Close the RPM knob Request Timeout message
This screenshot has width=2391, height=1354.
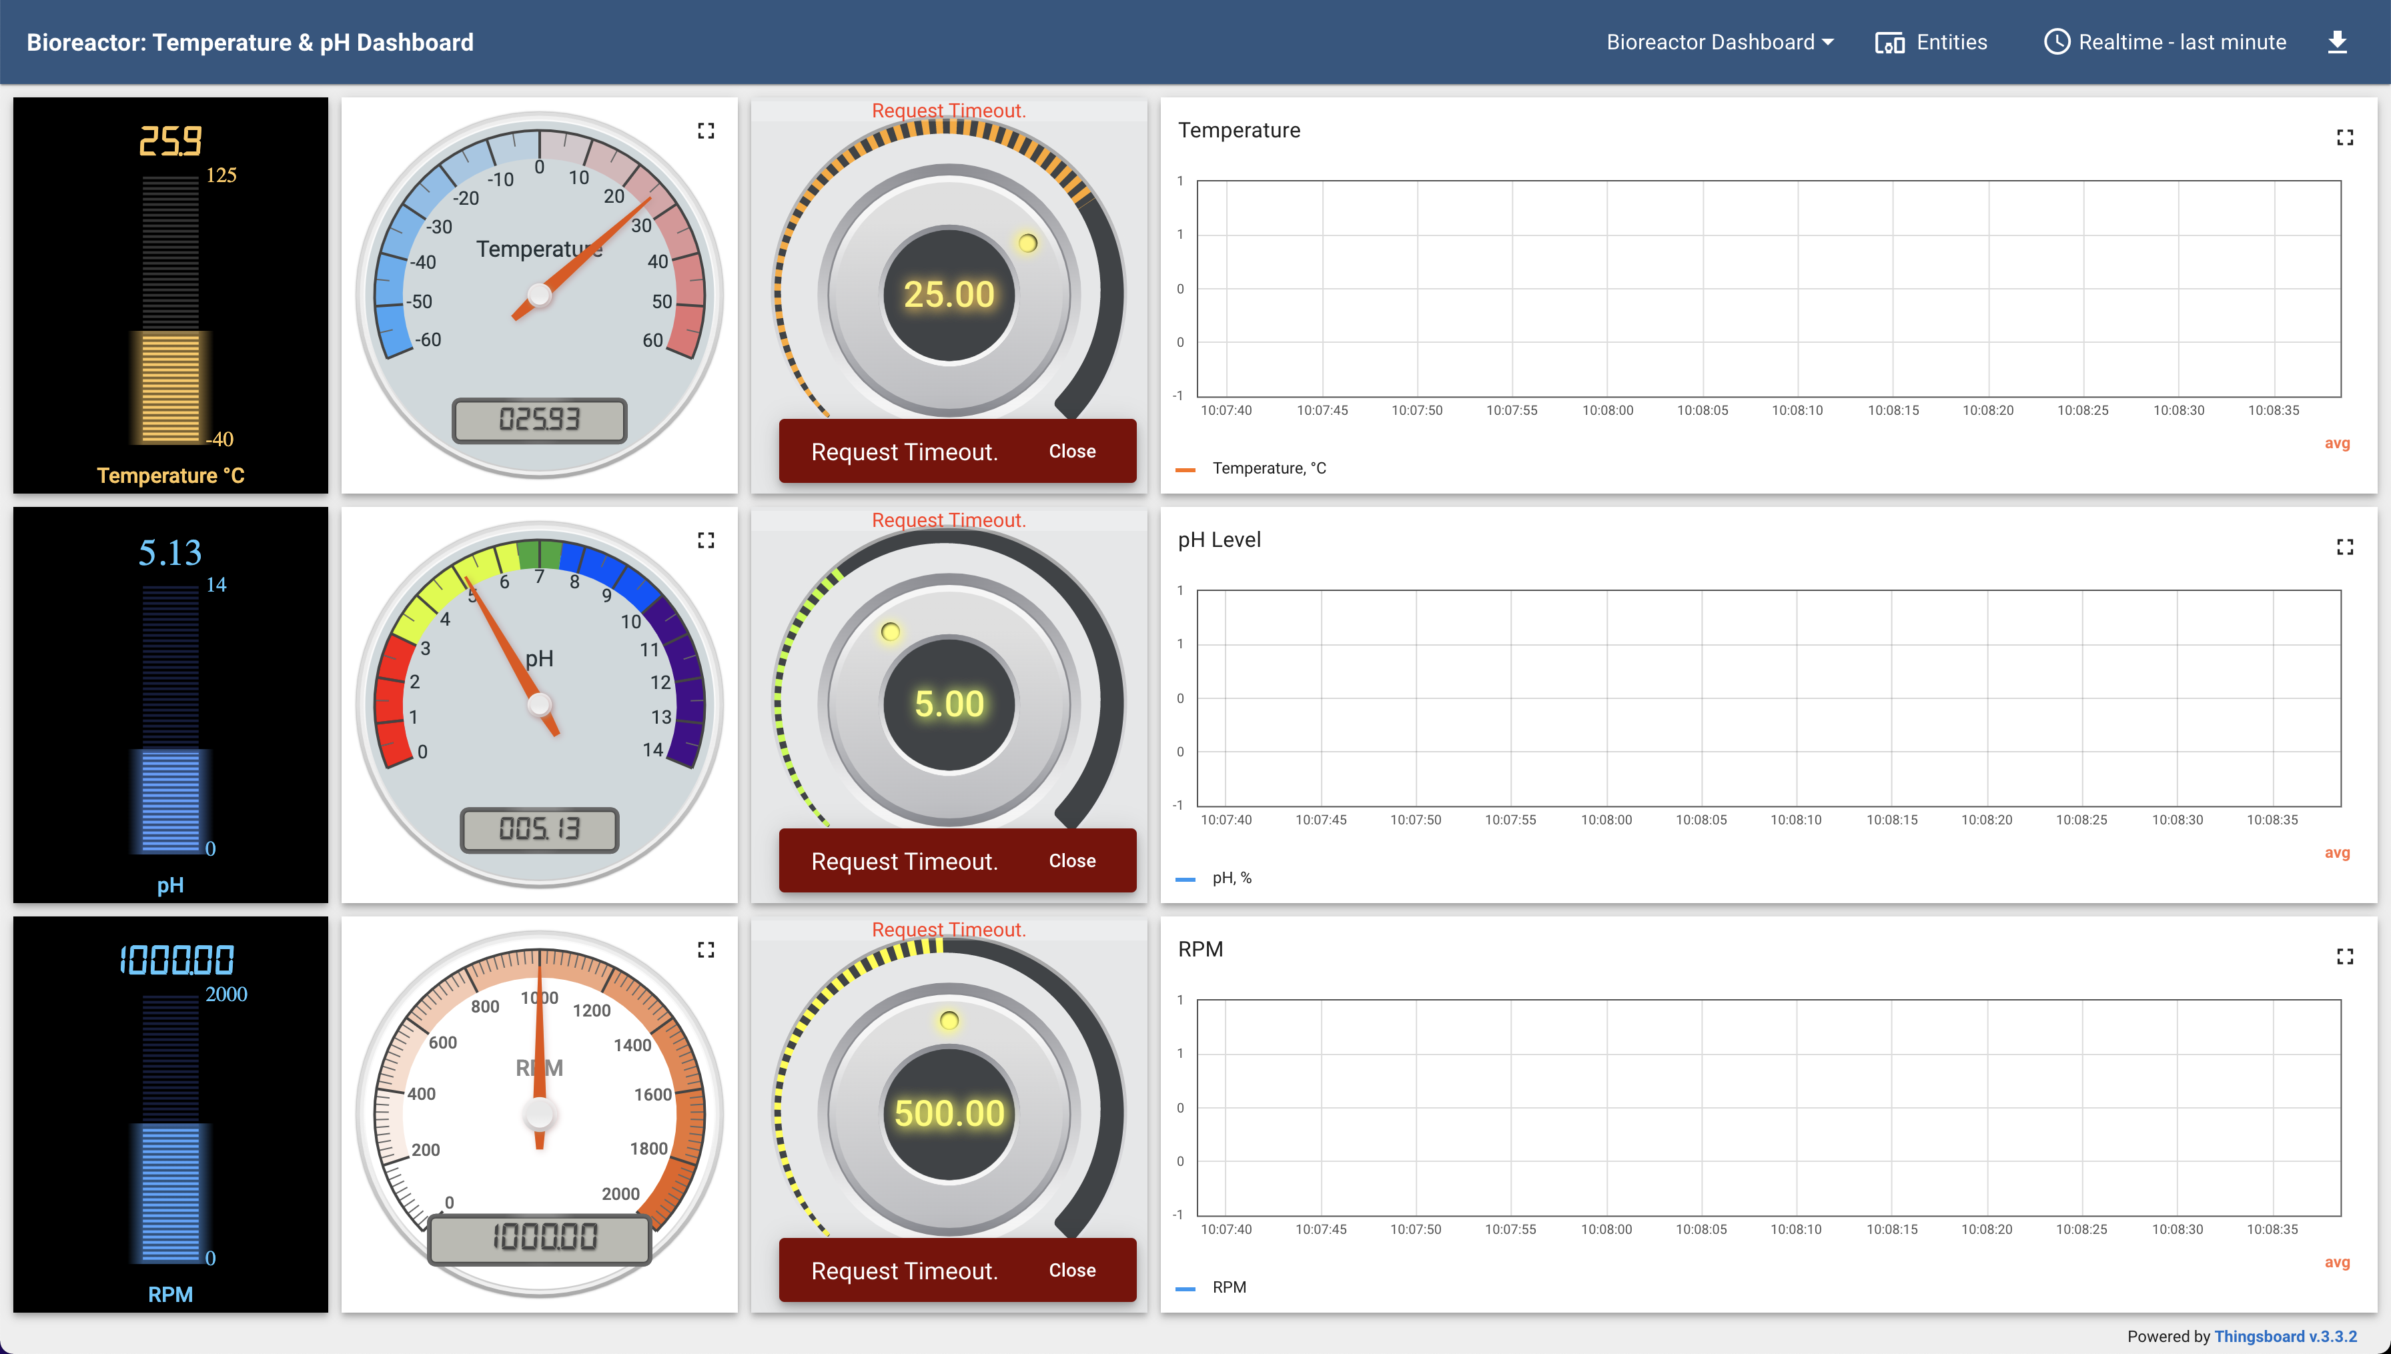pyautogui.click(x=1071, y=1269)
